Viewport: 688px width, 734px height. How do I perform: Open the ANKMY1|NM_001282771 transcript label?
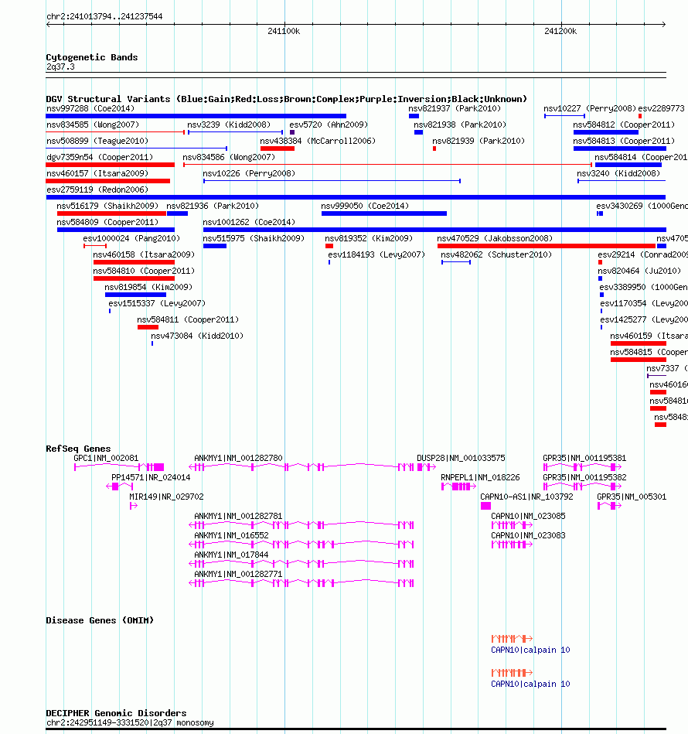[238, 575]
